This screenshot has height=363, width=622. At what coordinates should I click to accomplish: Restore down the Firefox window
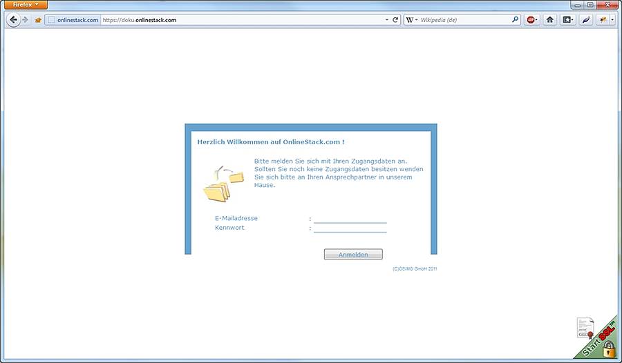point(590,5)
